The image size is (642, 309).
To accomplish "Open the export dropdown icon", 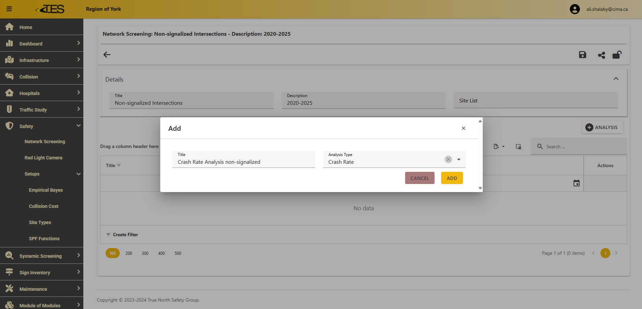I will tap(499, 147).
